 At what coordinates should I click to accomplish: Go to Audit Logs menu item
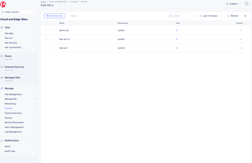click(10, 151)
